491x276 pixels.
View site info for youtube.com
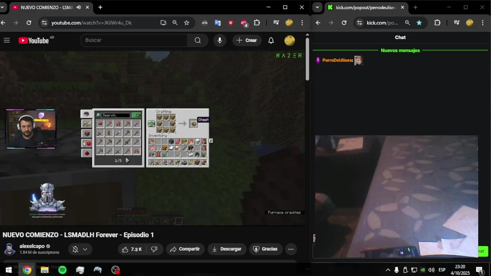tap(44, 23)
